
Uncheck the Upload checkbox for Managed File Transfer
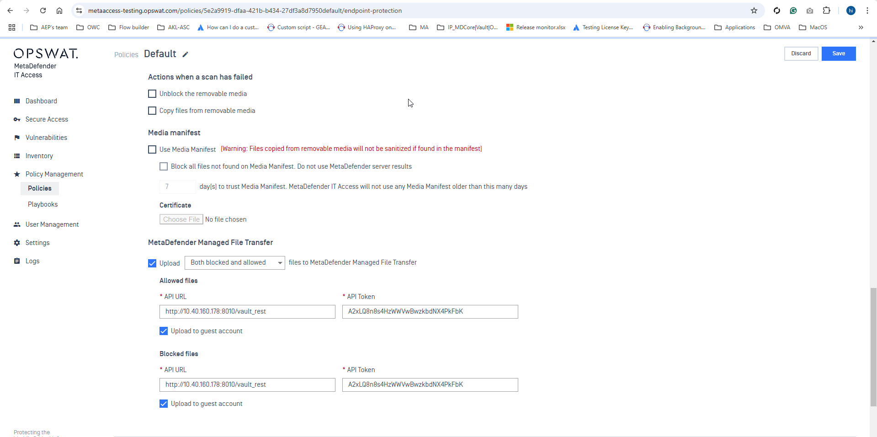point(152,263)
